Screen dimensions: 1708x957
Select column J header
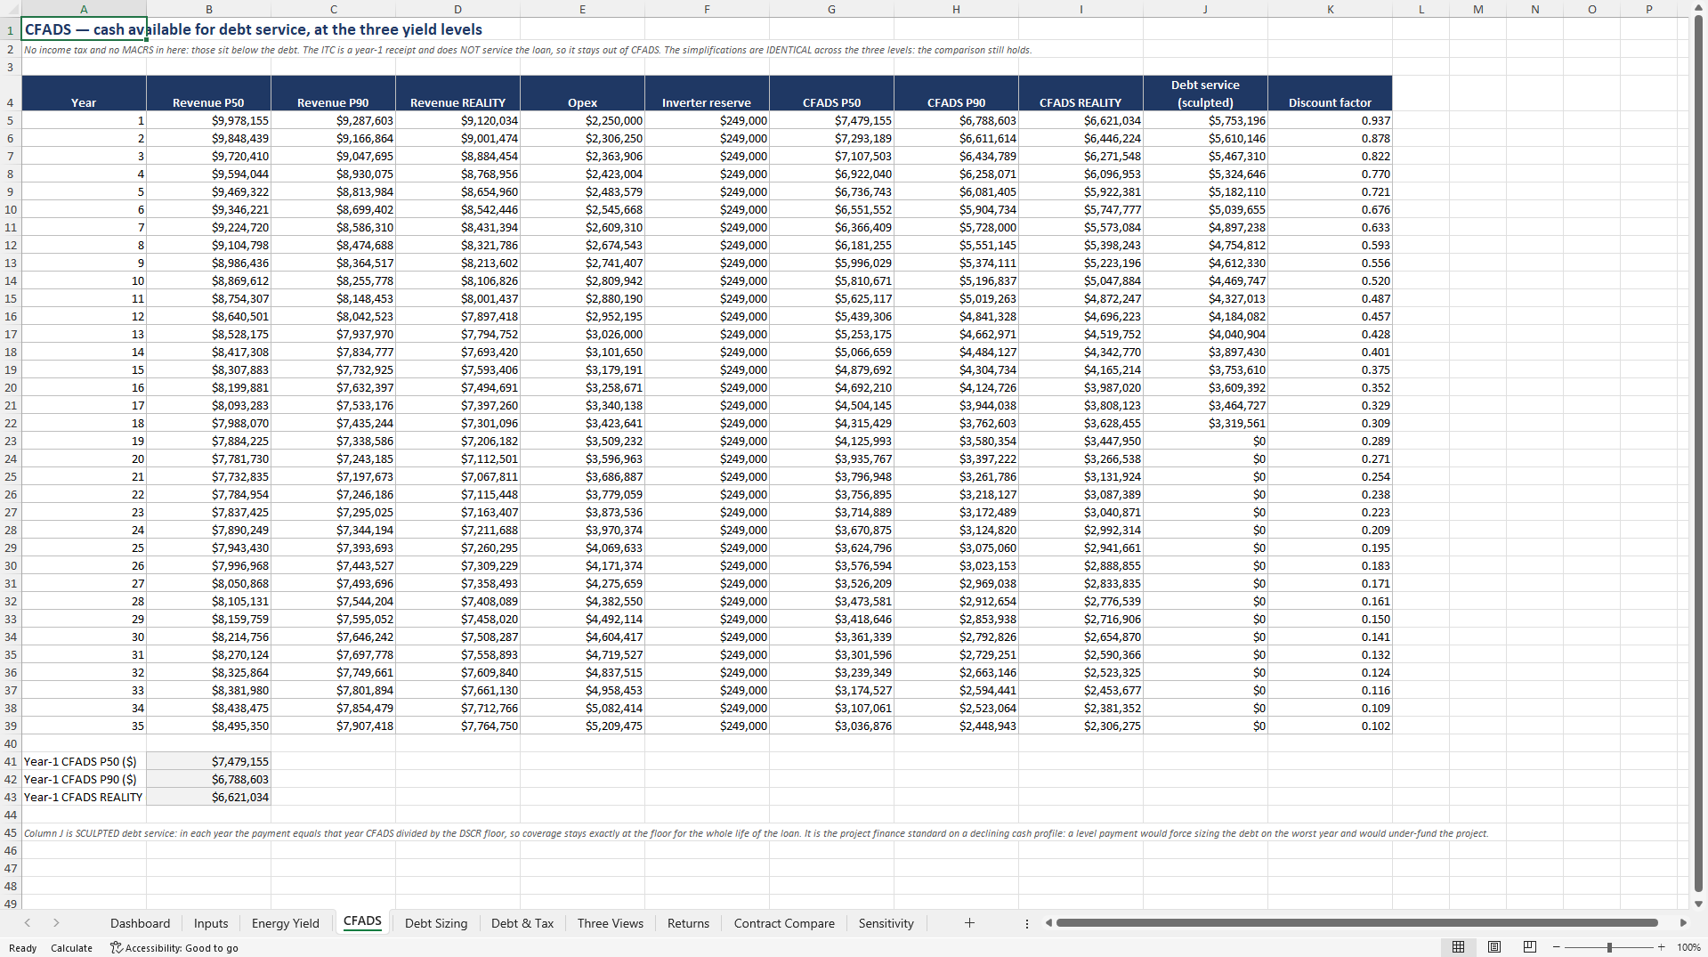coord(1205,9)
